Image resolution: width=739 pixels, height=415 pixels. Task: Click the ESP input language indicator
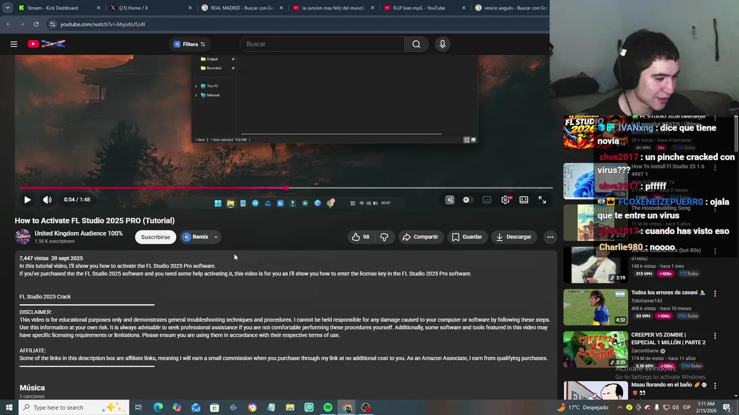point(687,408)
